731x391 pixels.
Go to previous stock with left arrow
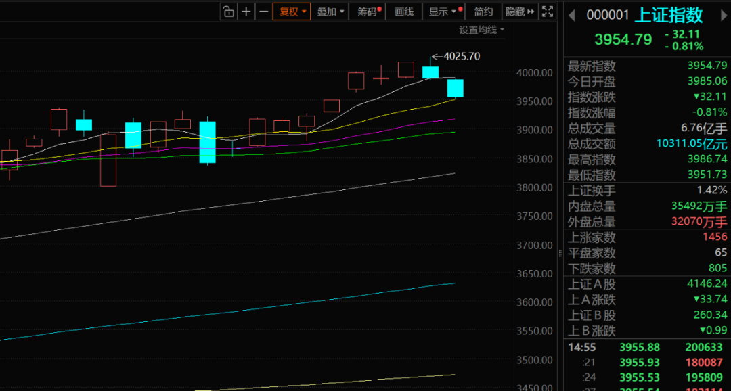click(x=571, y=15)
